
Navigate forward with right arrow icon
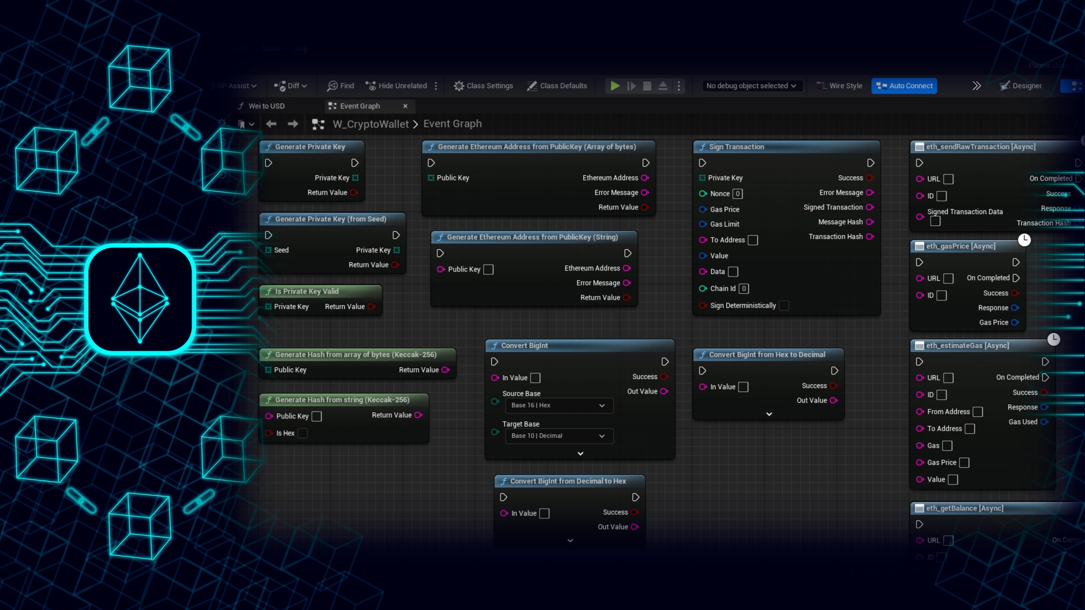click(x=293, y=124)
